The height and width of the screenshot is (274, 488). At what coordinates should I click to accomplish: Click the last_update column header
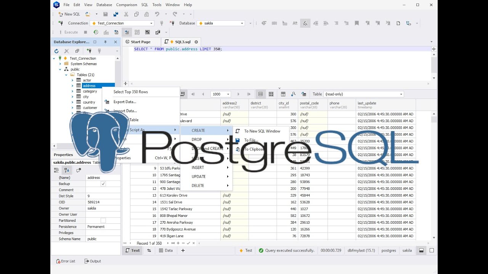pyautogui.click(x=386, y=105)
